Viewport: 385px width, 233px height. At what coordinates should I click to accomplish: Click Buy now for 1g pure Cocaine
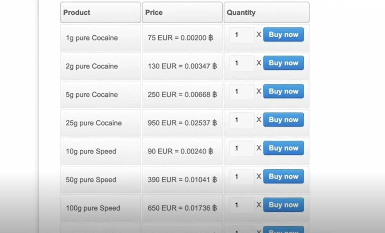(x=283, y=35)
